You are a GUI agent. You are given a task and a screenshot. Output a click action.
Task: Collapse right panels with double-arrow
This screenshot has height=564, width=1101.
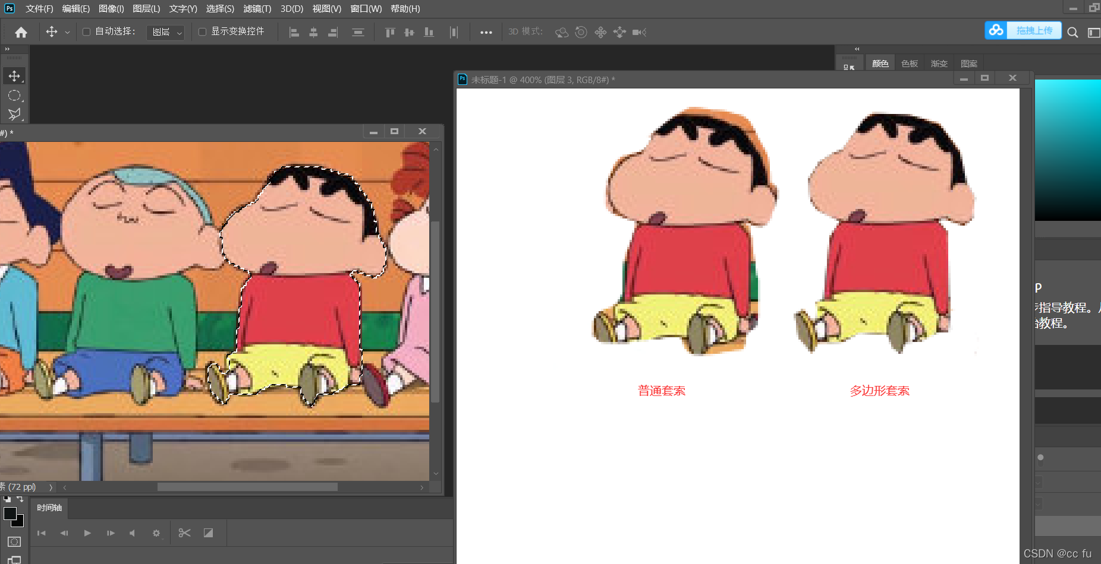tap(857, 49)
